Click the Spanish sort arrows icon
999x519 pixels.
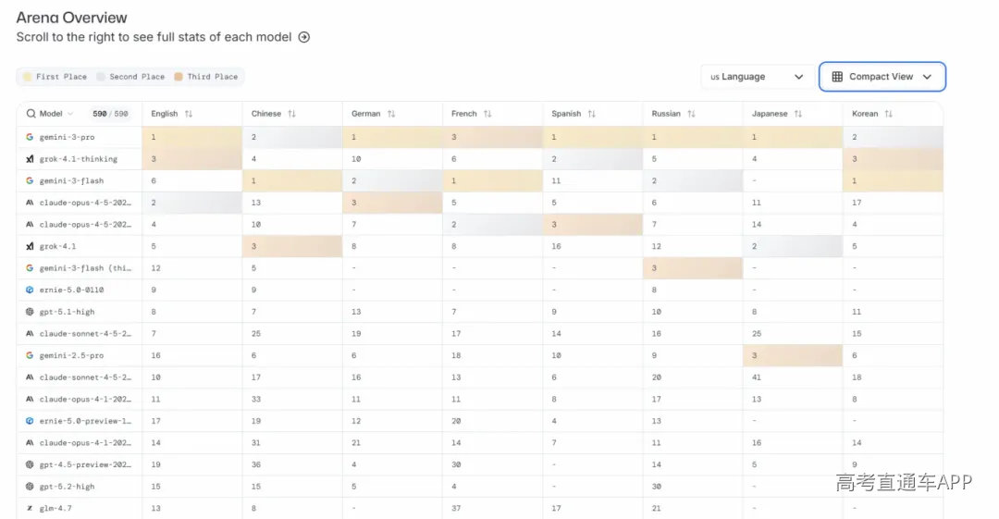[x=591, y=114]
